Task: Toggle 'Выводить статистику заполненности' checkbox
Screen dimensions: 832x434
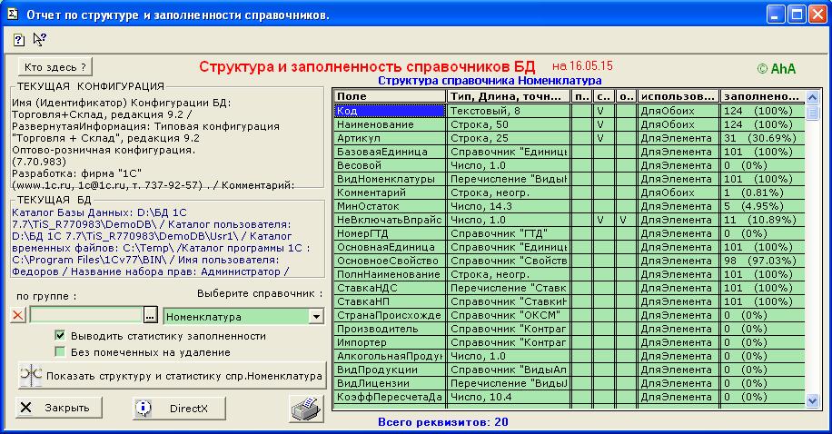Action: [x=60, y=335]
